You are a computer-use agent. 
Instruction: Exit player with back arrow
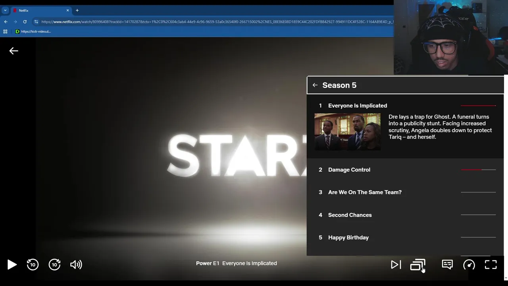pyautogui.click(x=14, y=51)
